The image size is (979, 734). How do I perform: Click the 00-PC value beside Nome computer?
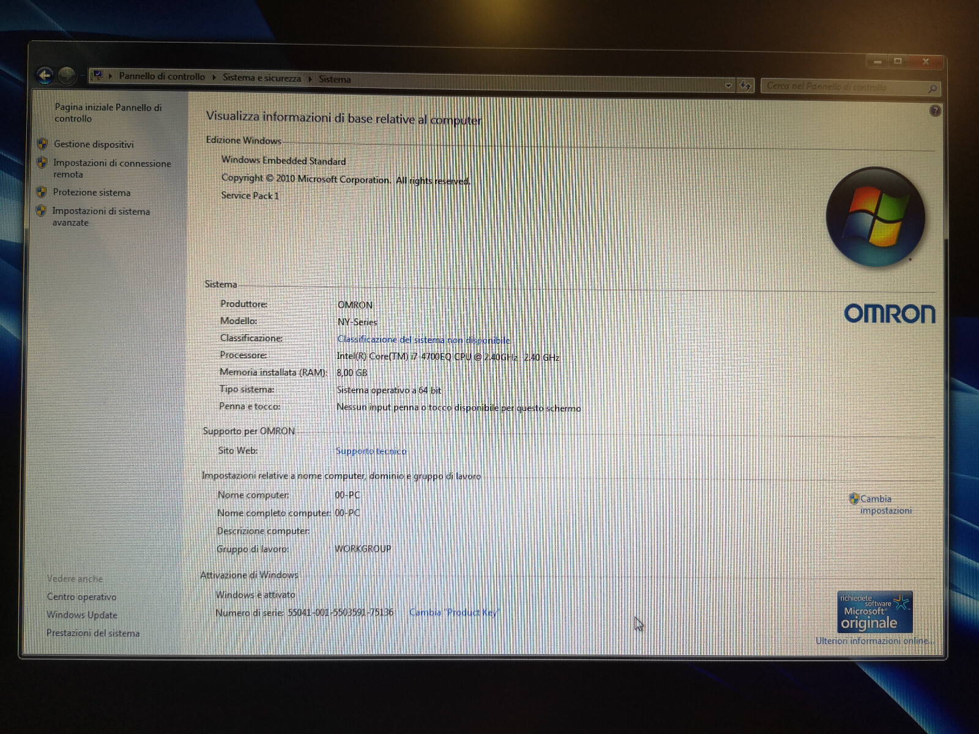(x=348, y=495)
